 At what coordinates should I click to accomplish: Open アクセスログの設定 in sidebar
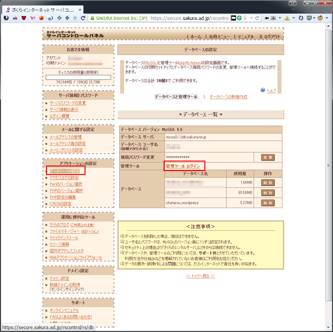click(64, 178)
